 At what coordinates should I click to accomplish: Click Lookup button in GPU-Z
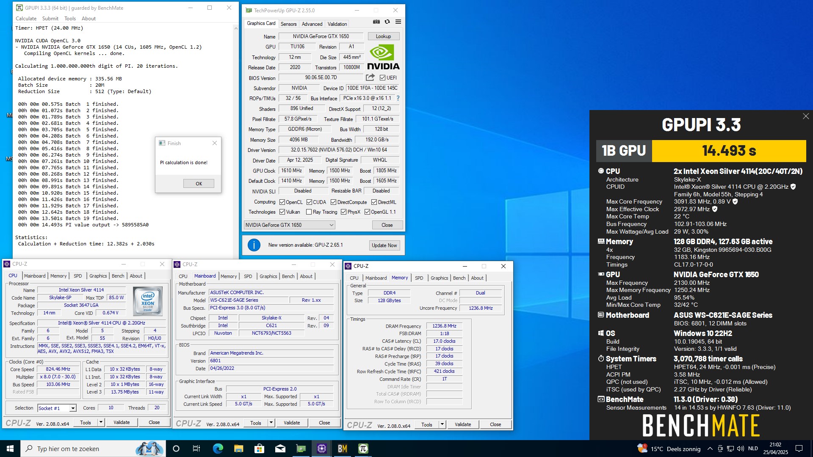coord(383,36)
